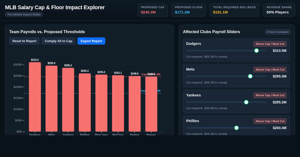Select the Phillies $260.4 bar in chart
The height and width of the screenshot is (157, 300).
(85, 102)
